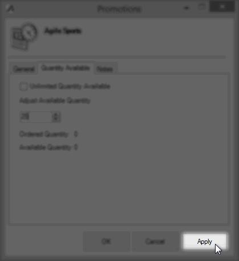Click the promotion clock icon in the header

click(25, 37)
